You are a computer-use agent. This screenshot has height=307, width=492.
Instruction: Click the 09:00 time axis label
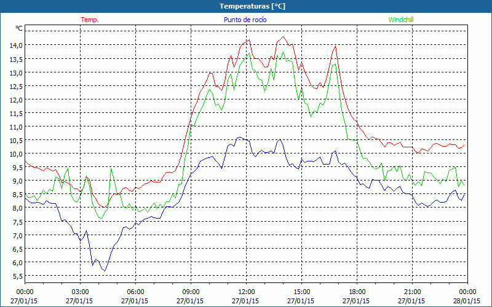tap(191, 292)
